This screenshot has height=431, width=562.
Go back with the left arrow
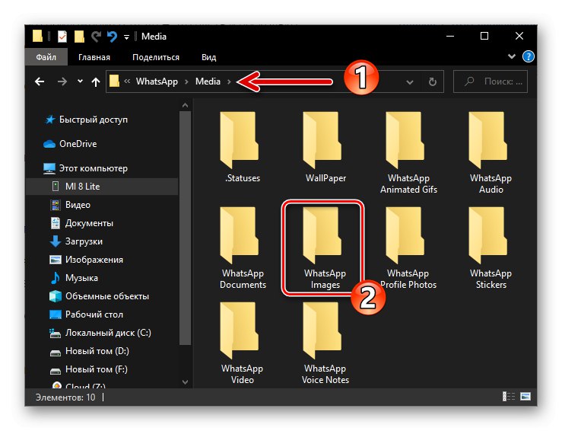(40, 81)
